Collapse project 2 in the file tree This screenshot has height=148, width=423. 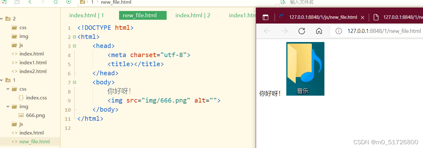pyautogui.click(x=2, y=19)
